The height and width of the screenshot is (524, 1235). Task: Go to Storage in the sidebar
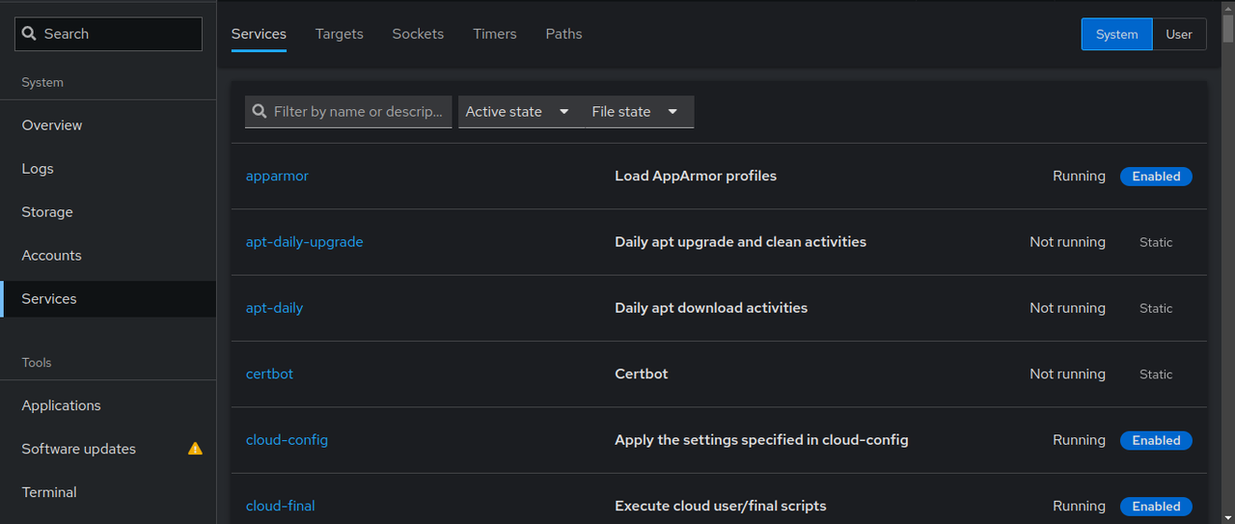point(108,212)
